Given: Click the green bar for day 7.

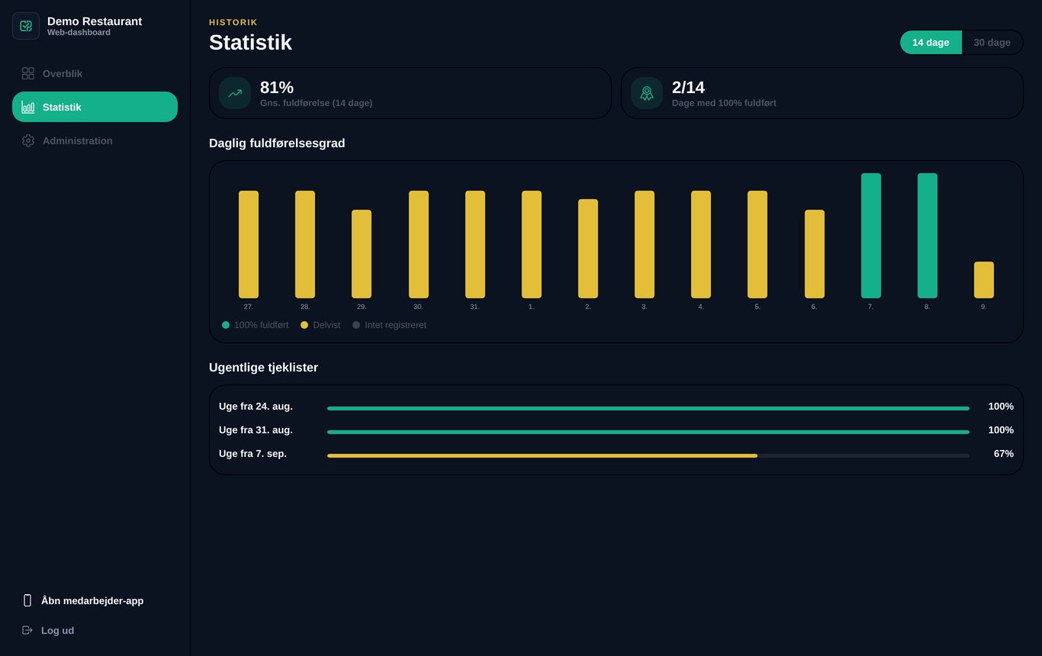Looking at the screenshot, I should pyautogui.click(x=870, y=236).
